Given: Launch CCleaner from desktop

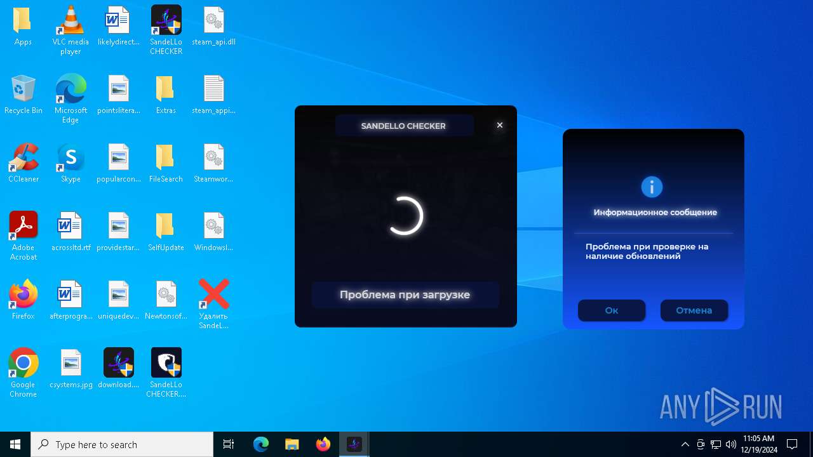Looking at the screenshot, I should click(x=23, y=163).
